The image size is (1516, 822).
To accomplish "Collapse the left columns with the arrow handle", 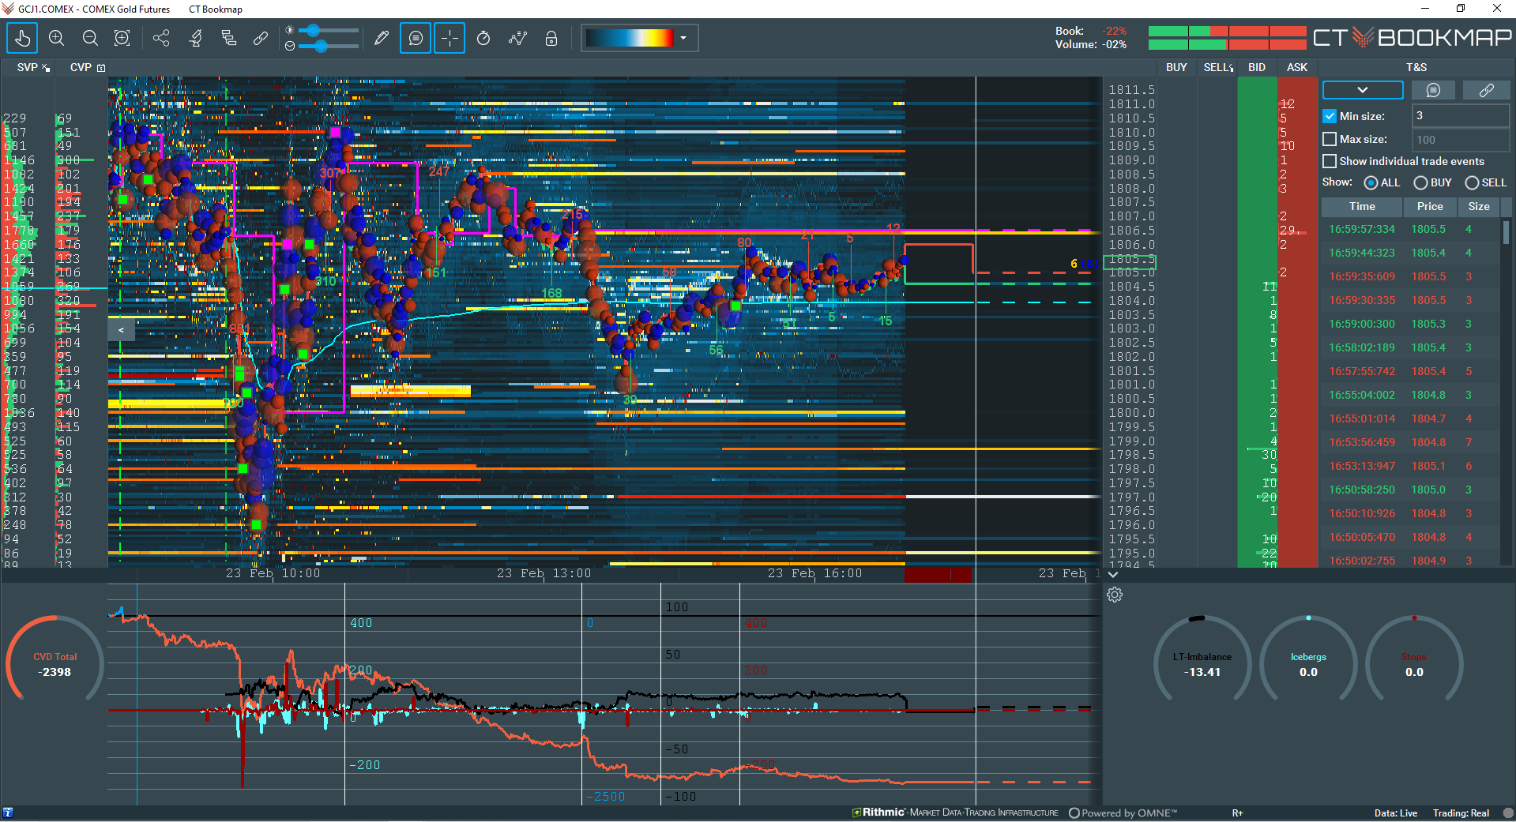I will pos(121,330).
